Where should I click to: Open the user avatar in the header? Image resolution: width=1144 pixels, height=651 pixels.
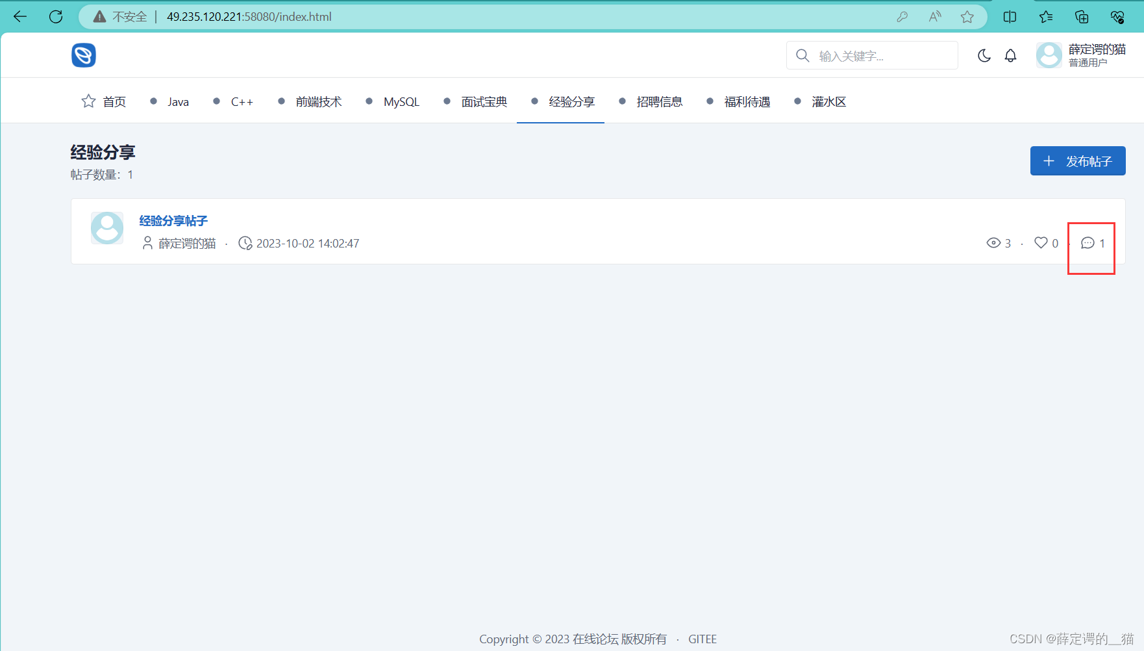(x=1049, y=55)
